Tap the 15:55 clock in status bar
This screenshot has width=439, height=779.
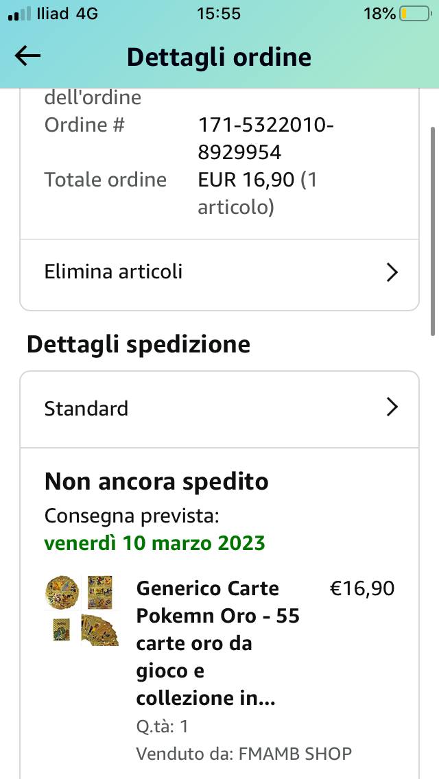click(218, 14)
